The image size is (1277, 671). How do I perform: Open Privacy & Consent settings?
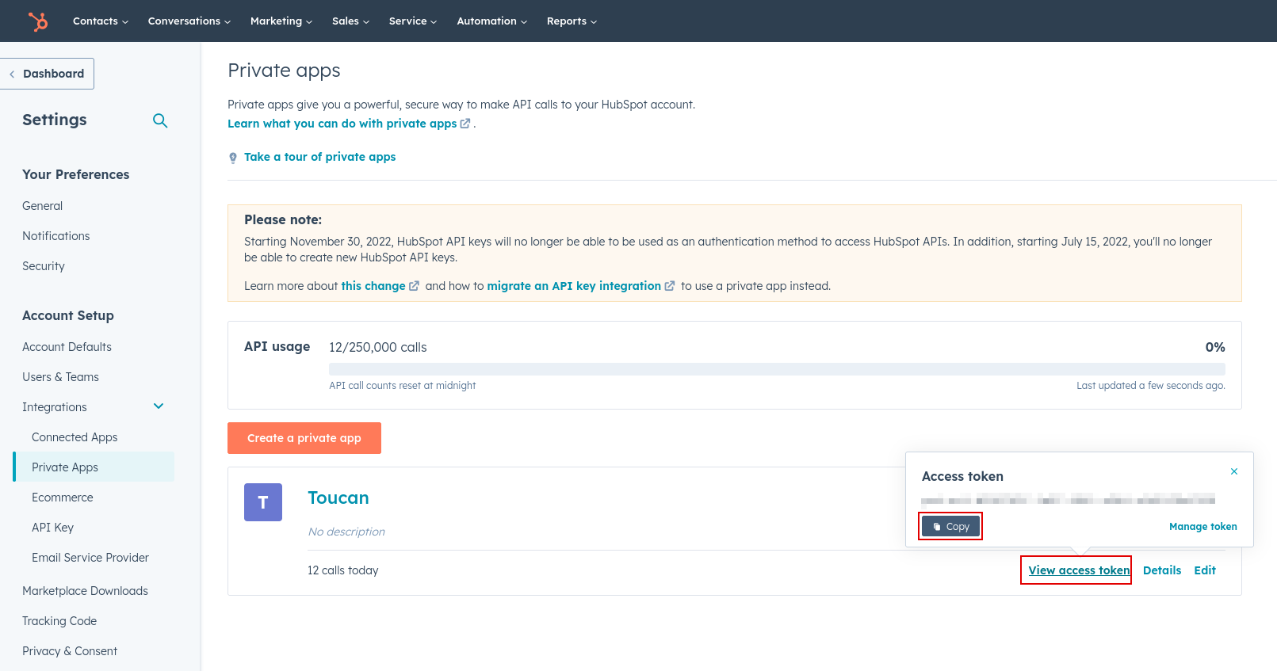(70, 651)
